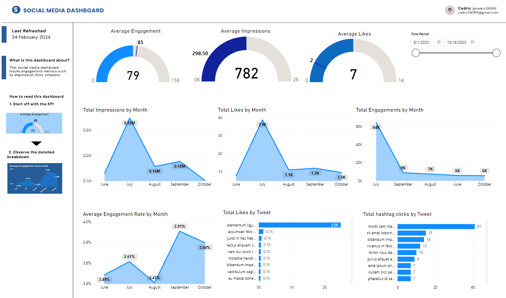Click the eu massa done... tweet label
The image size is (506, 298).
(242, 278)
